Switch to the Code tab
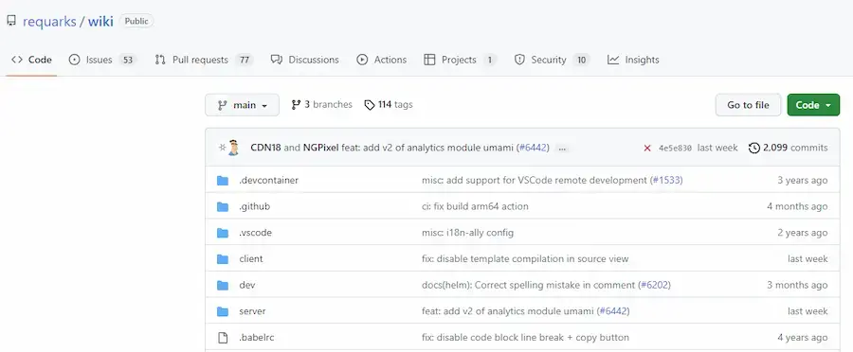 [x=32, y=60]
